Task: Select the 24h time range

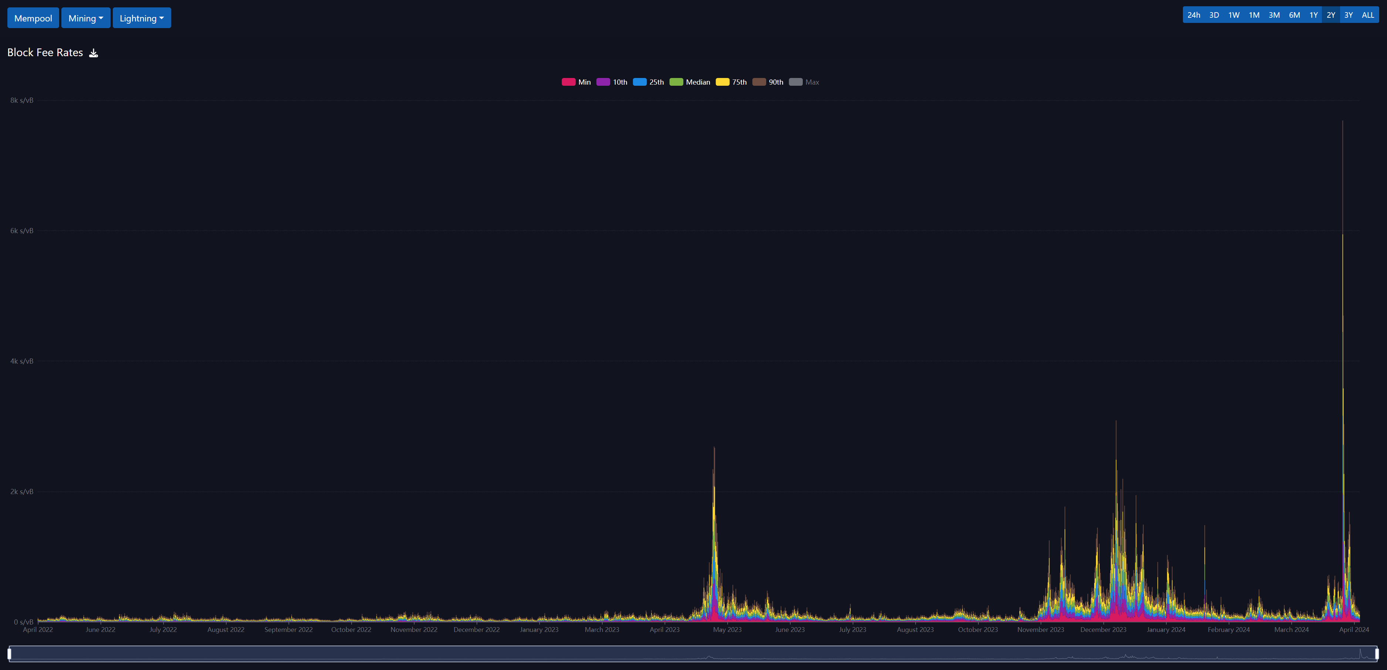Action: 1194,15
